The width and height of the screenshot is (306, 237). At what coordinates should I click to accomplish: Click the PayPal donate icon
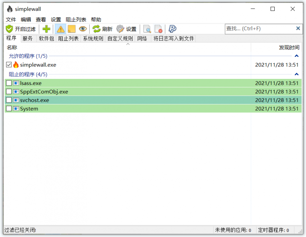click(x=173, y=29)
